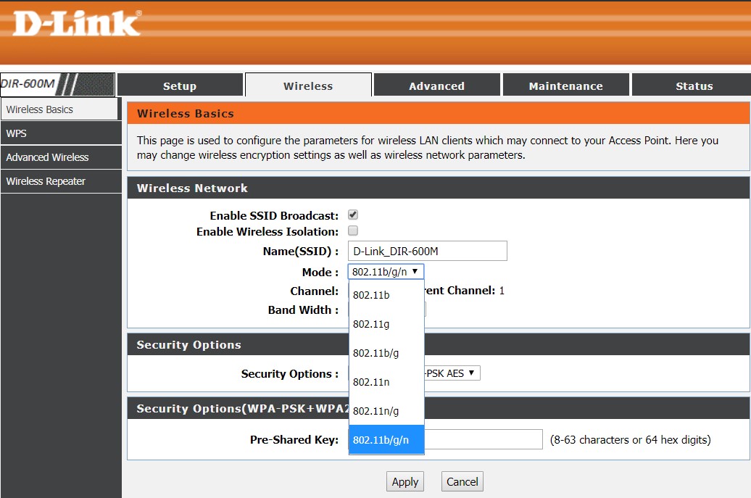Click the Cancel button
The height and width of the screenshot is (498, 751).
pyautogui.click(x=462, y=481)
